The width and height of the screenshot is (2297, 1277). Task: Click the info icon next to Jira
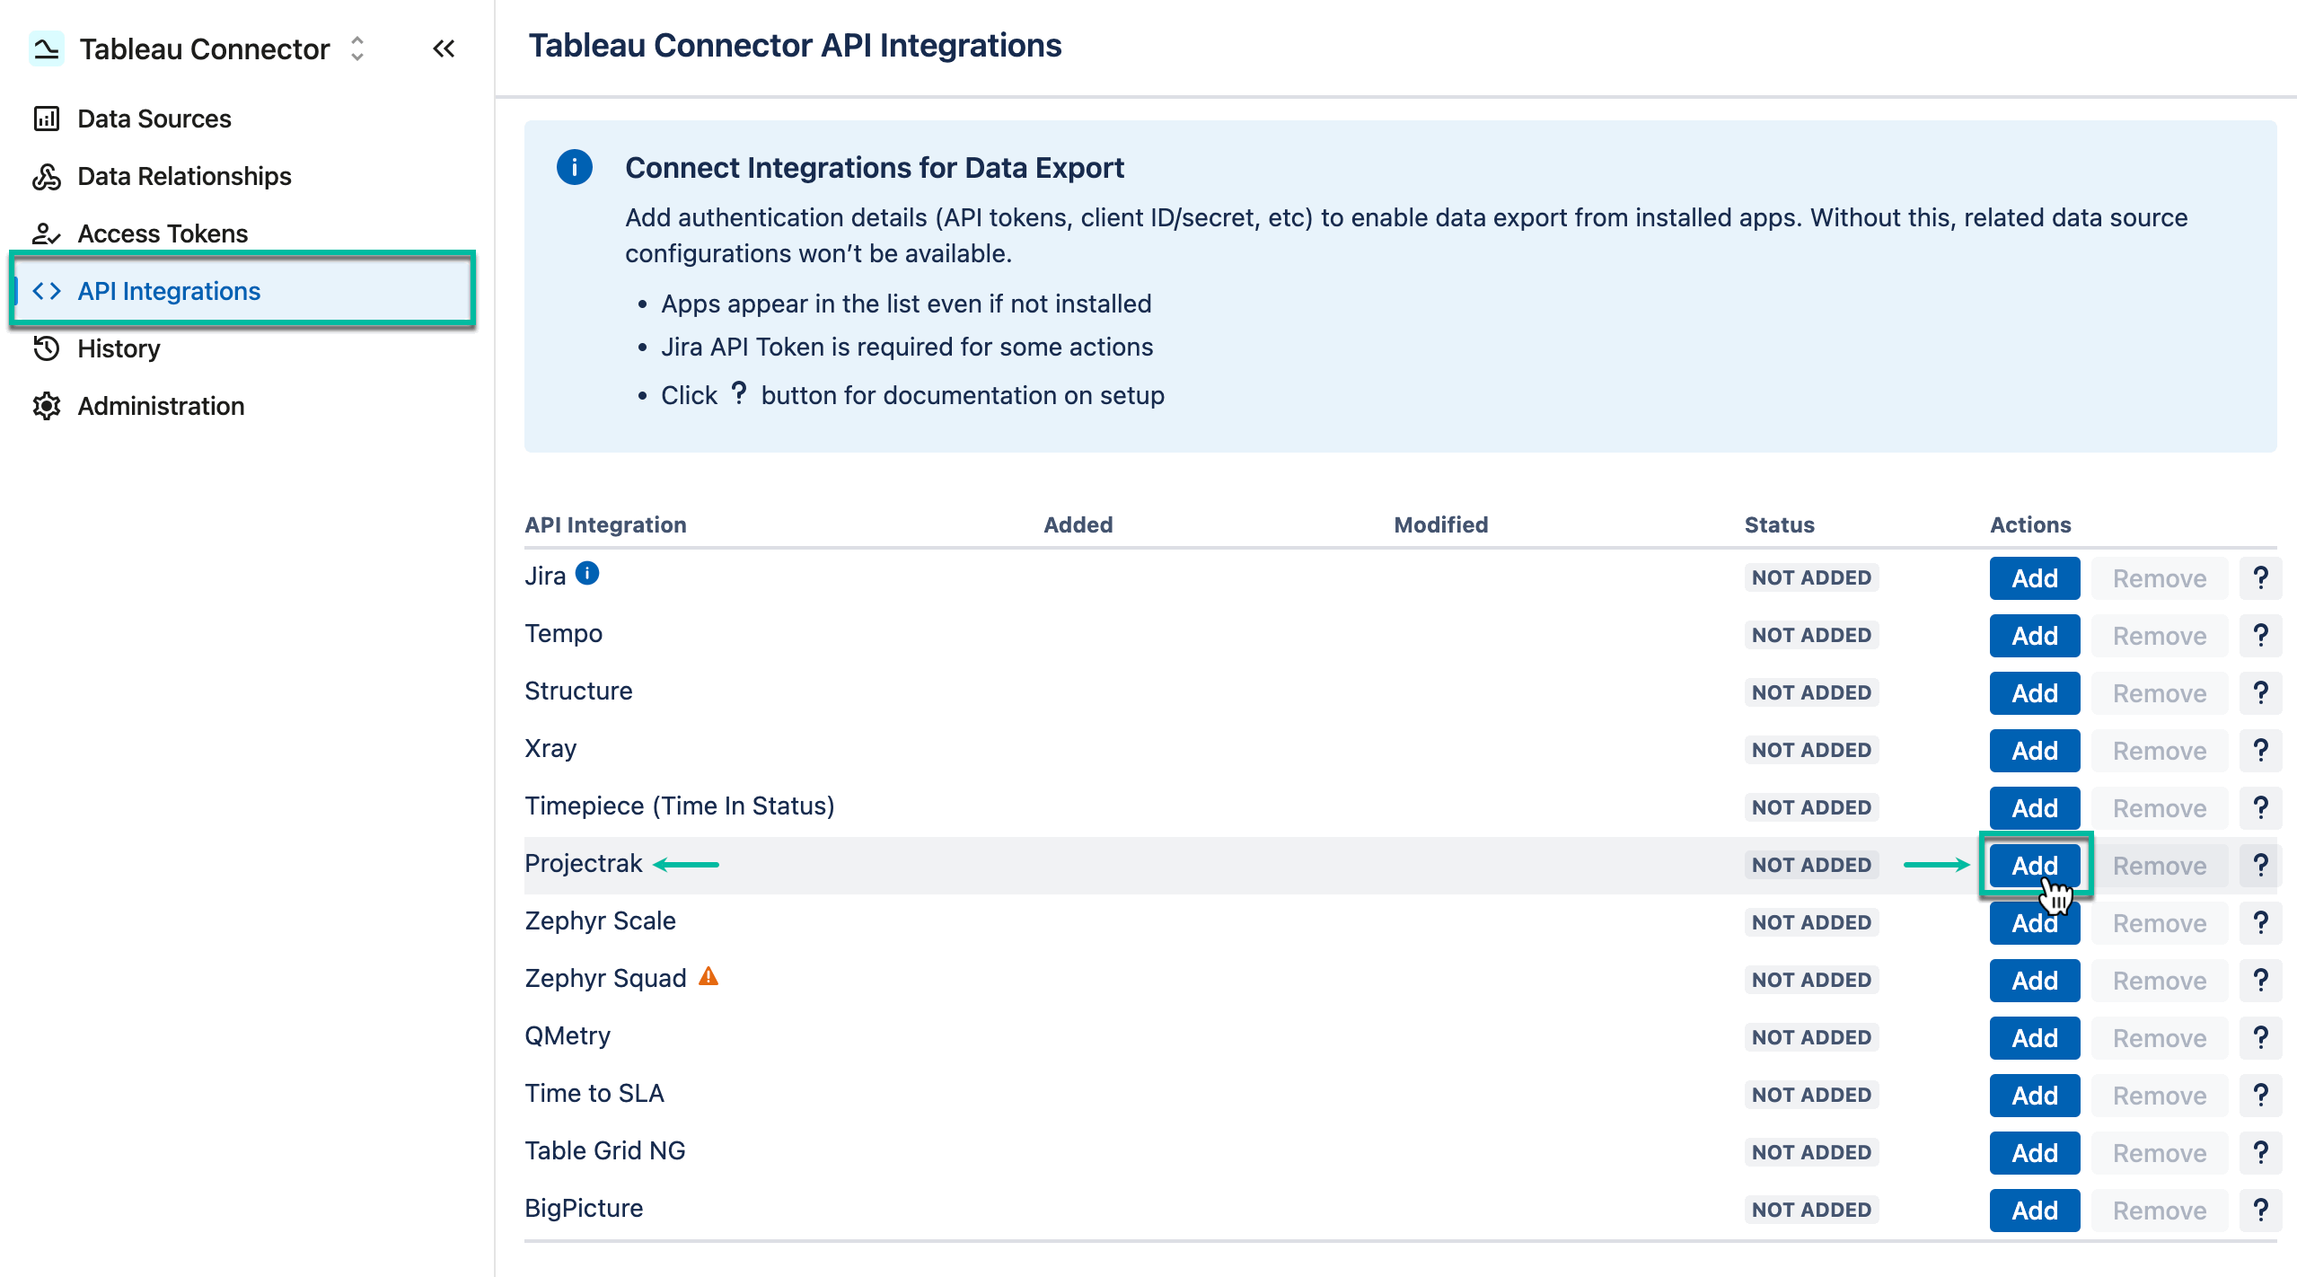588,572
